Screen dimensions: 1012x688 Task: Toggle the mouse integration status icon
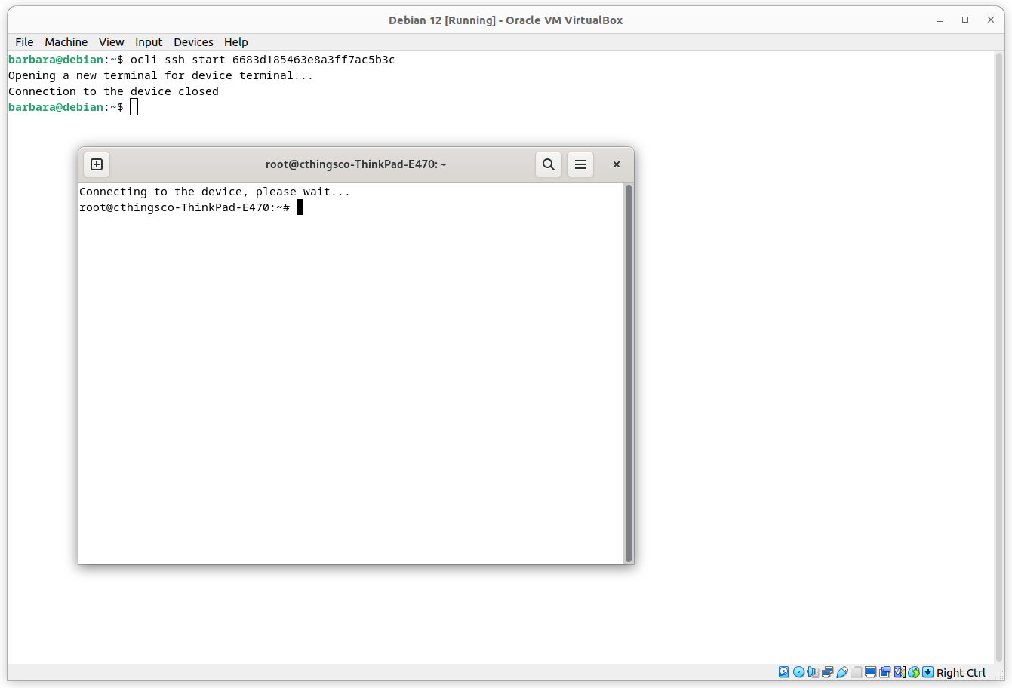tap(914, 671)
